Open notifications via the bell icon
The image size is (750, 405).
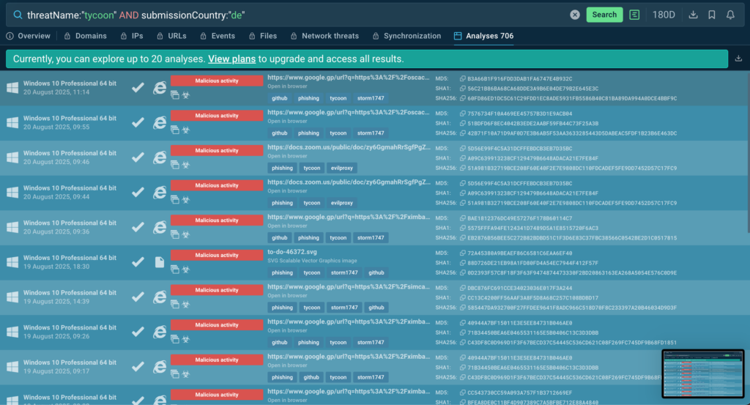pyautogui.click(x=730, y=15)
